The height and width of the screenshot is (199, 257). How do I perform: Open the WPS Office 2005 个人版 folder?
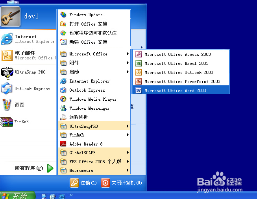pos(94,162)
